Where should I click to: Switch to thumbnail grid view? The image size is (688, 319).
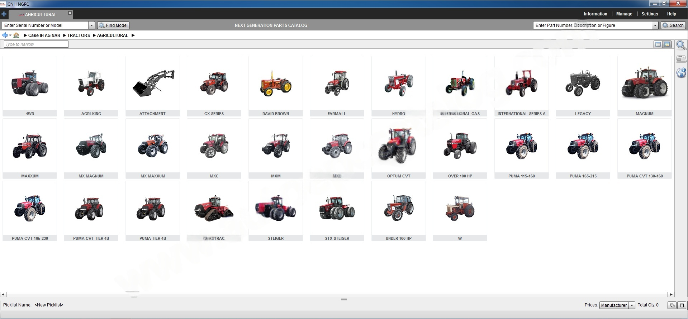667,44
